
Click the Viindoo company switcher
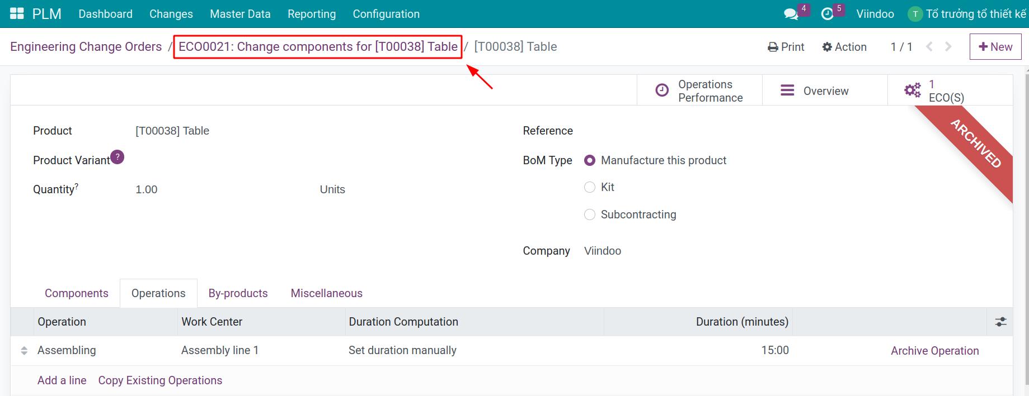875,14
